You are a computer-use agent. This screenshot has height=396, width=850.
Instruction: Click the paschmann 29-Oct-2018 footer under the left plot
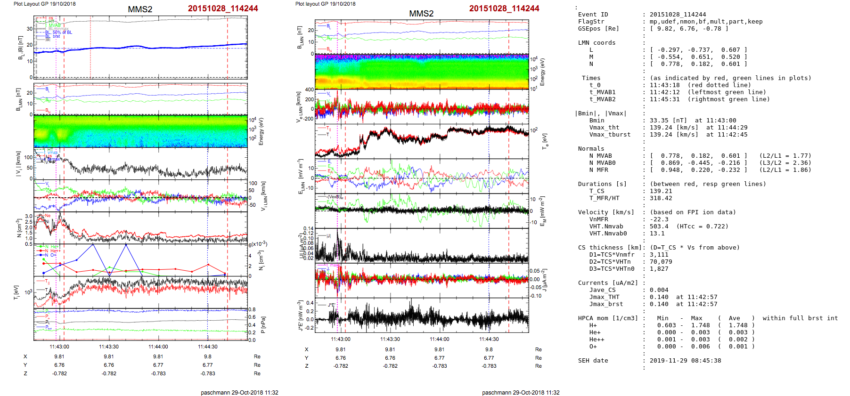(x=239, y=392)
